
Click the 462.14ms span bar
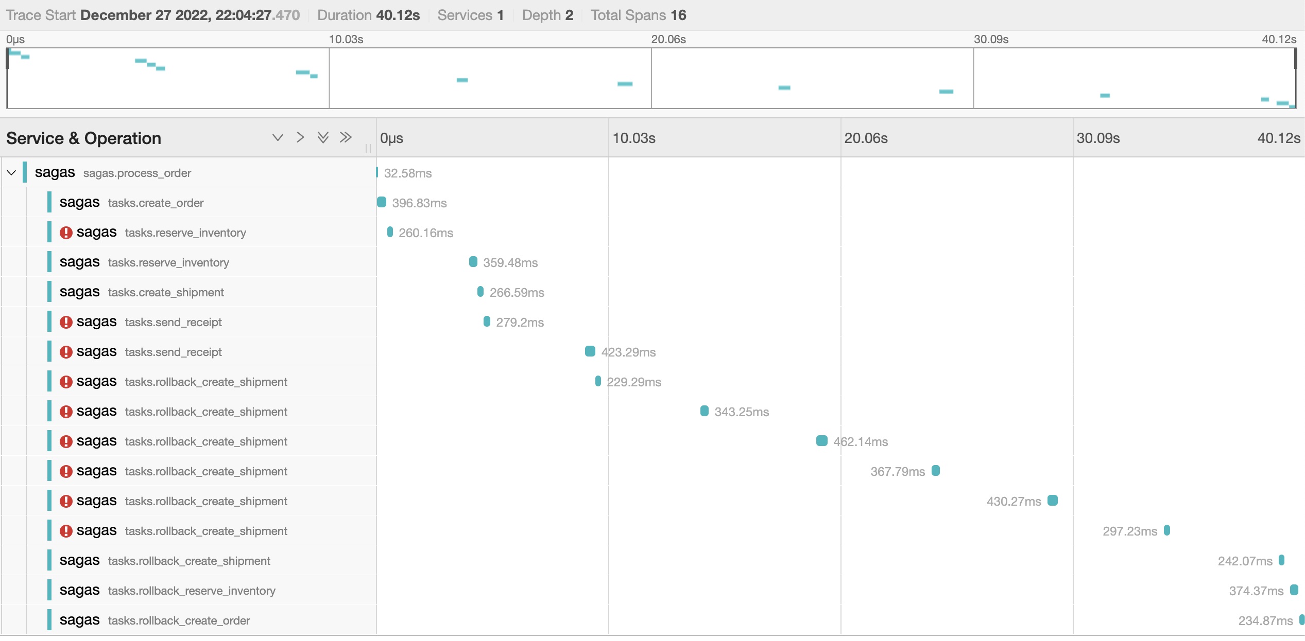point(822,441)
